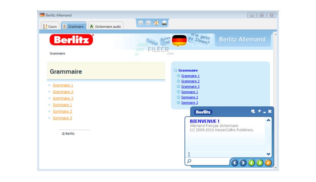Click the green back arrow button

click(x=251, y=163)
